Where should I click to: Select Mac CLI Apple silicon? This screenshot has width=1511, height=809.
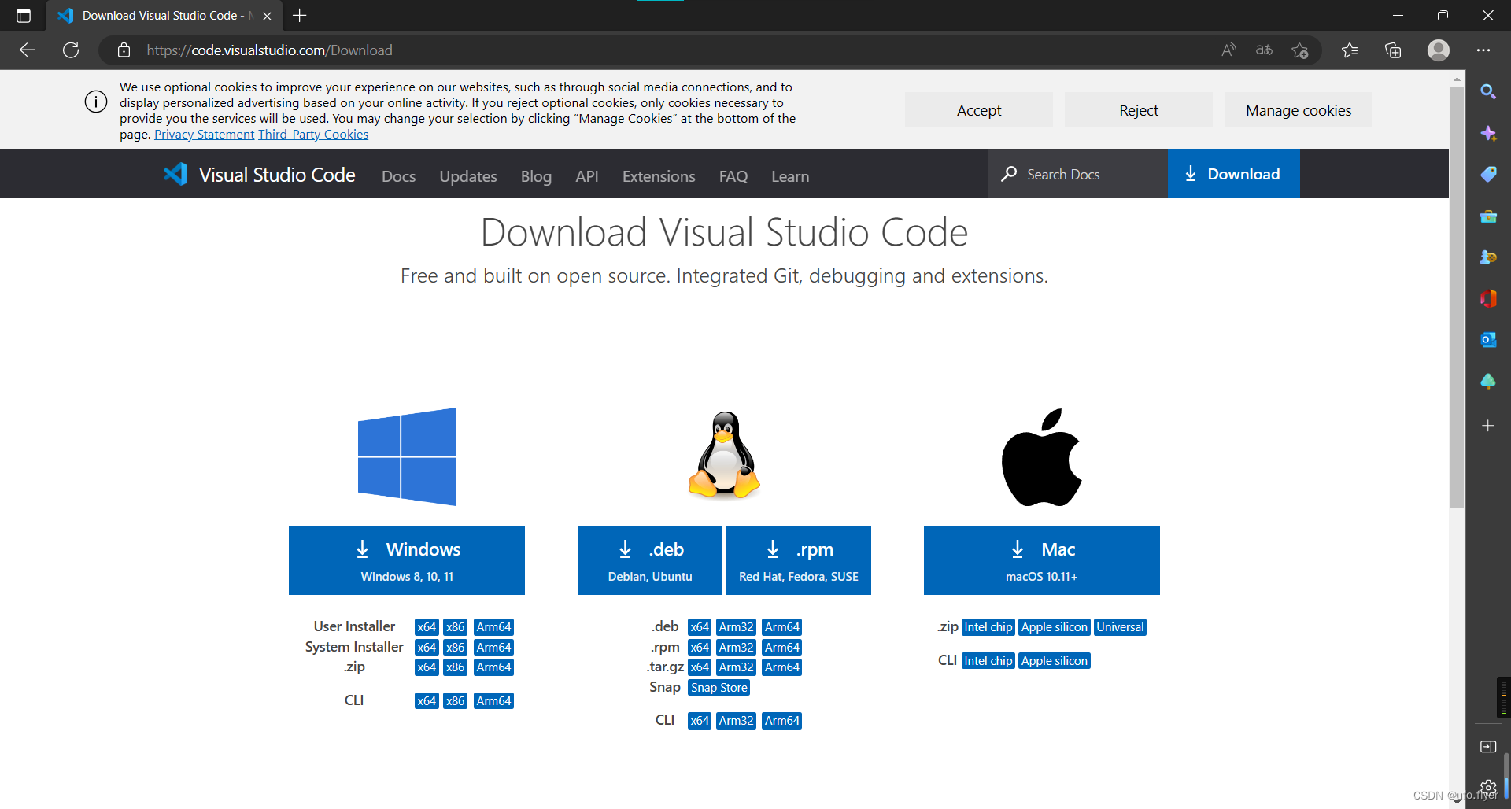pyautogui.click(x=1055, y=661)
